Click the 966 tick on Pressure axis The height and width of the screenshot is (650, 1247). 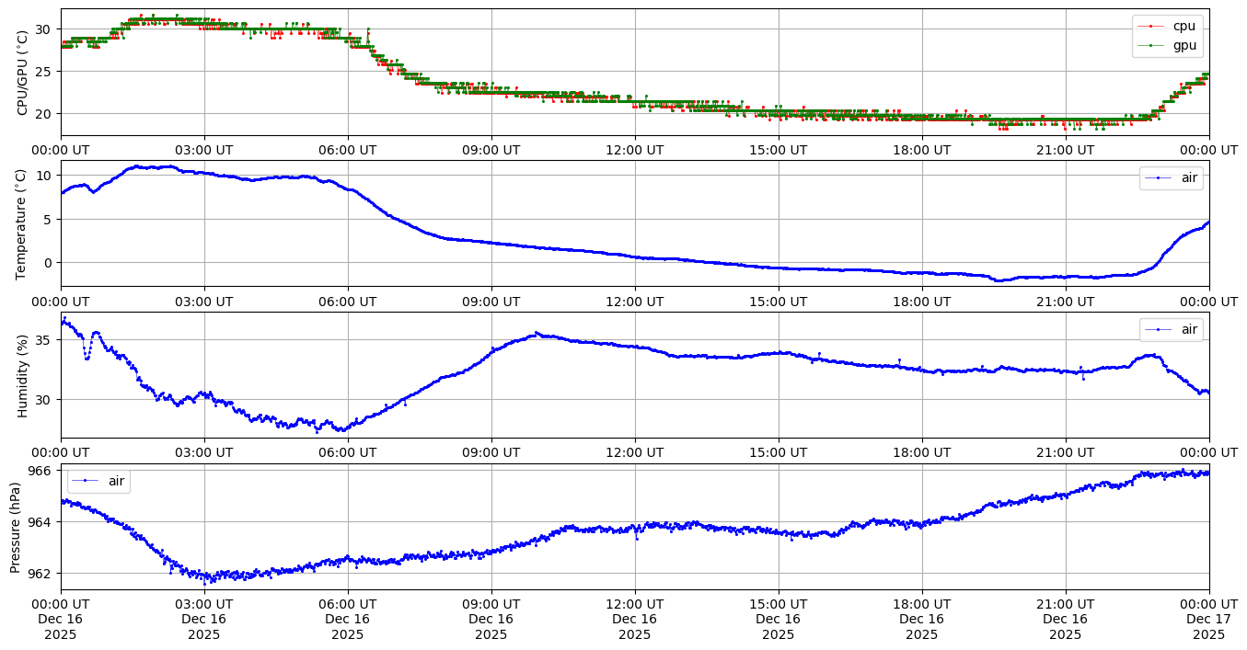(41, 470)
